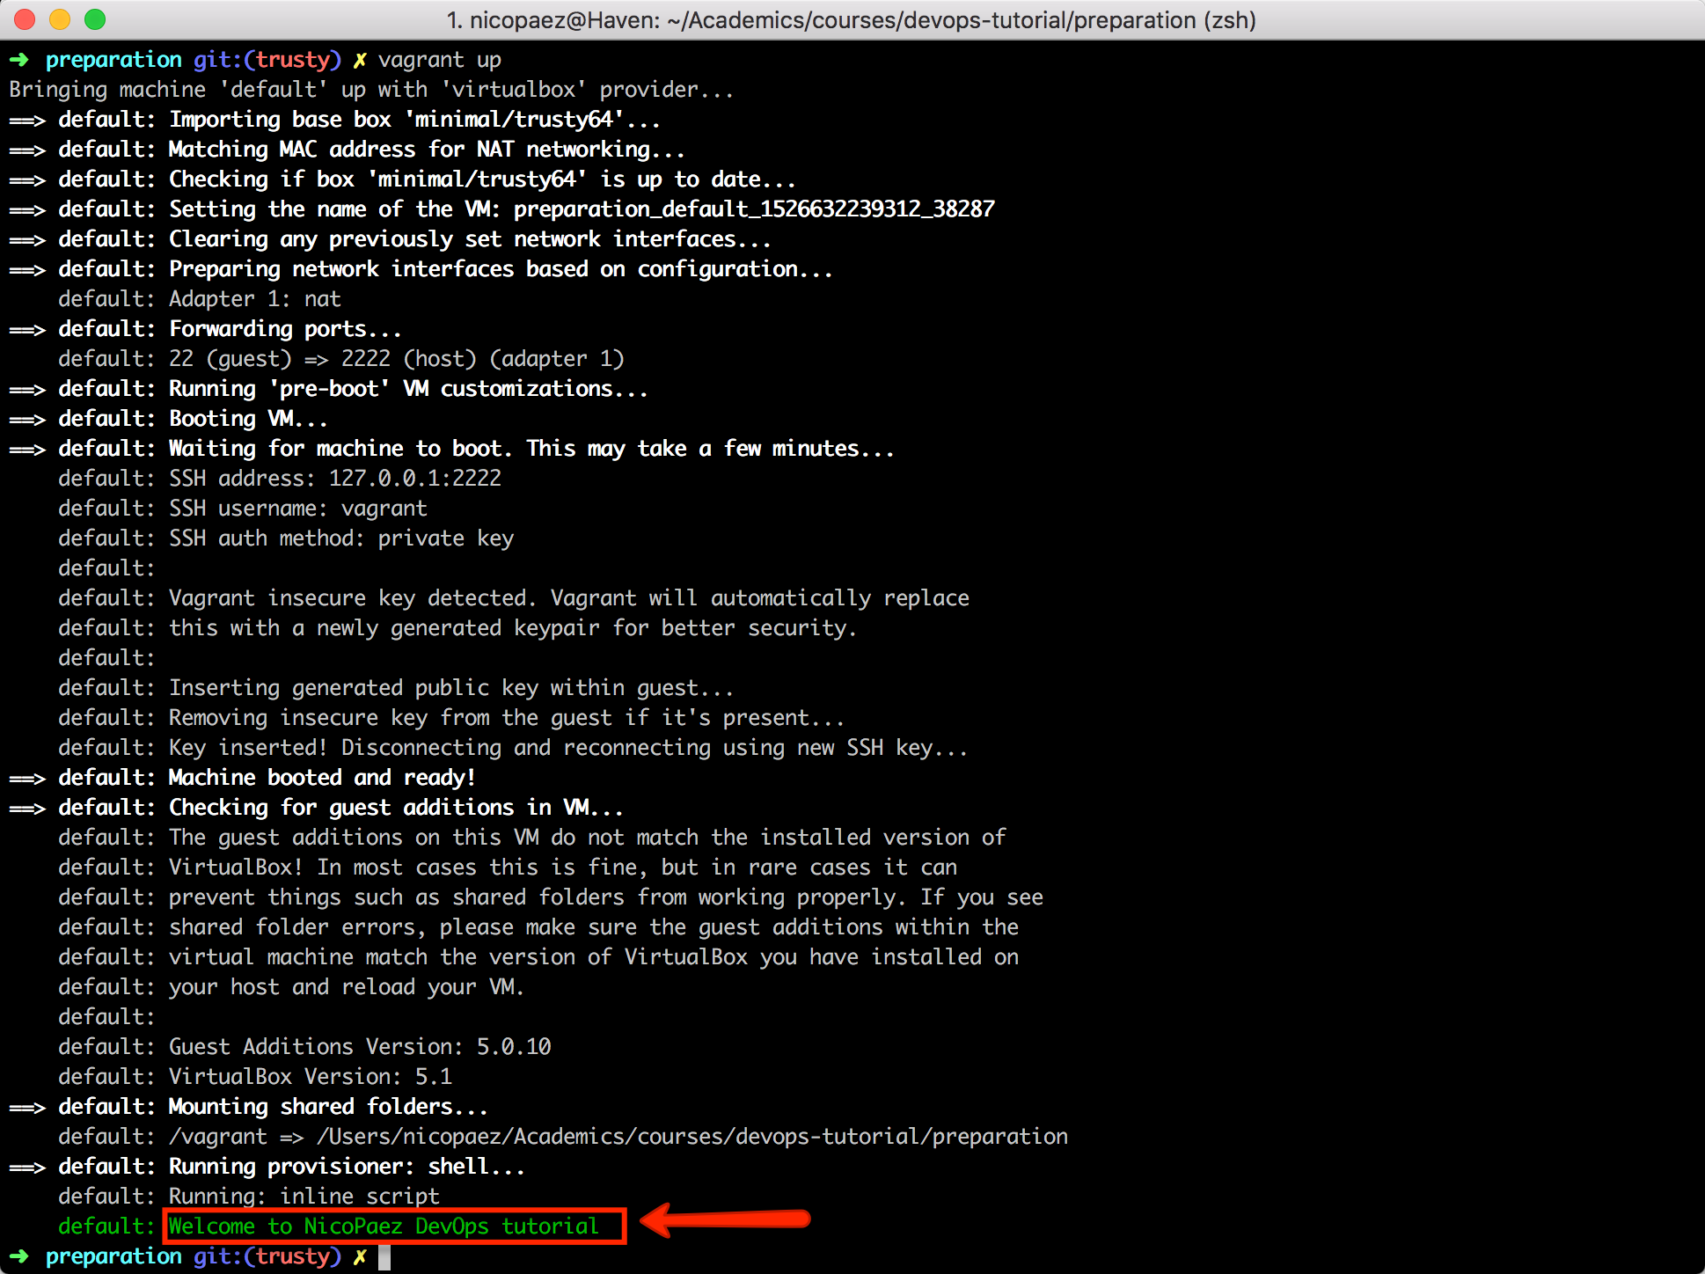Click the yellow minimize window button

coord(60,19)
